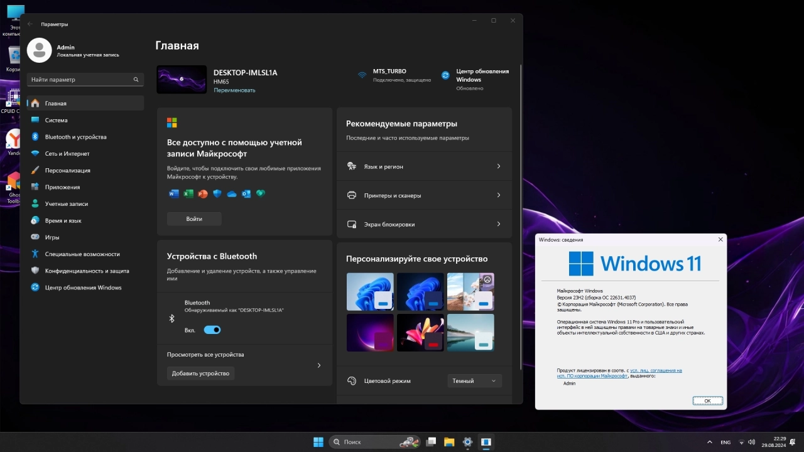Select the calm lake theme thumbnail
This screenshot has height=452, width=804.
pos(470,333)
